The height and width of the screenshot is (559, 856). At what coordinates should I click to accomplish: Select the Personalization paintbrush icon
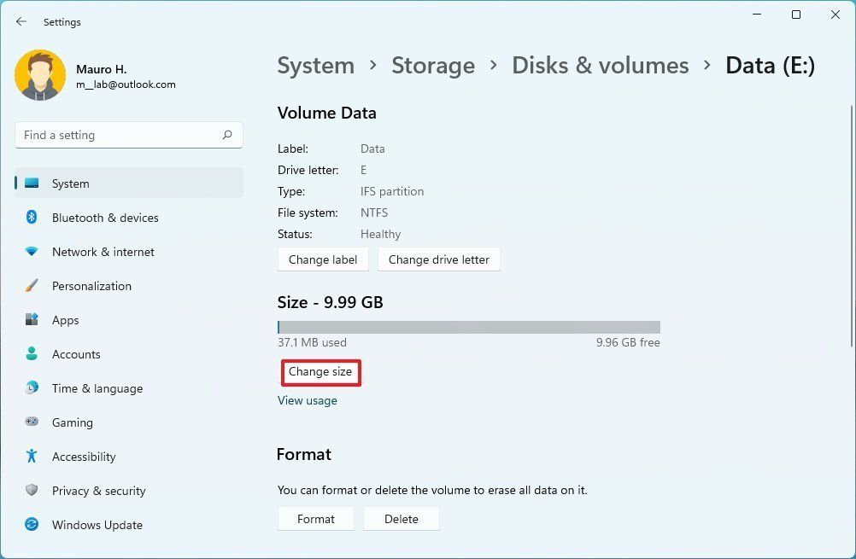[x=32, y=286]
